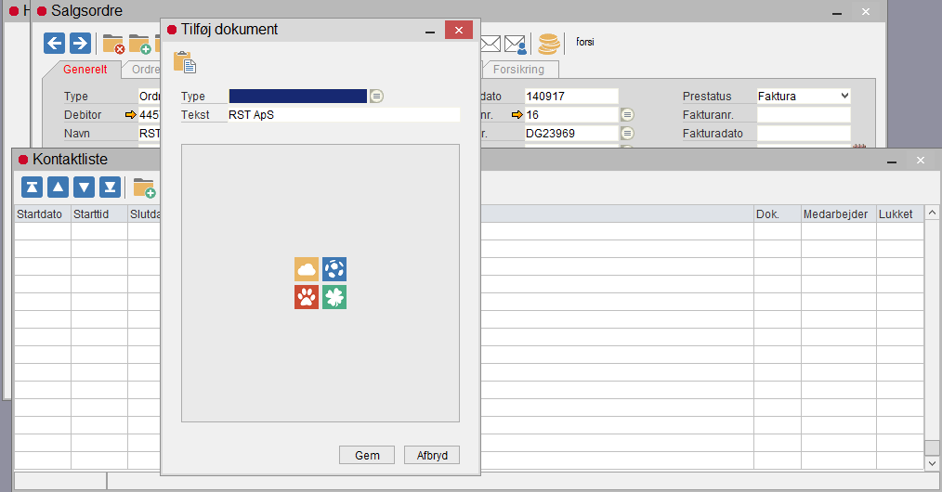This screenshot has width=942, height=492.
Task: Open lookup button beside the DG23969 field
Action: pyautogui.click(x=627, y=133)
